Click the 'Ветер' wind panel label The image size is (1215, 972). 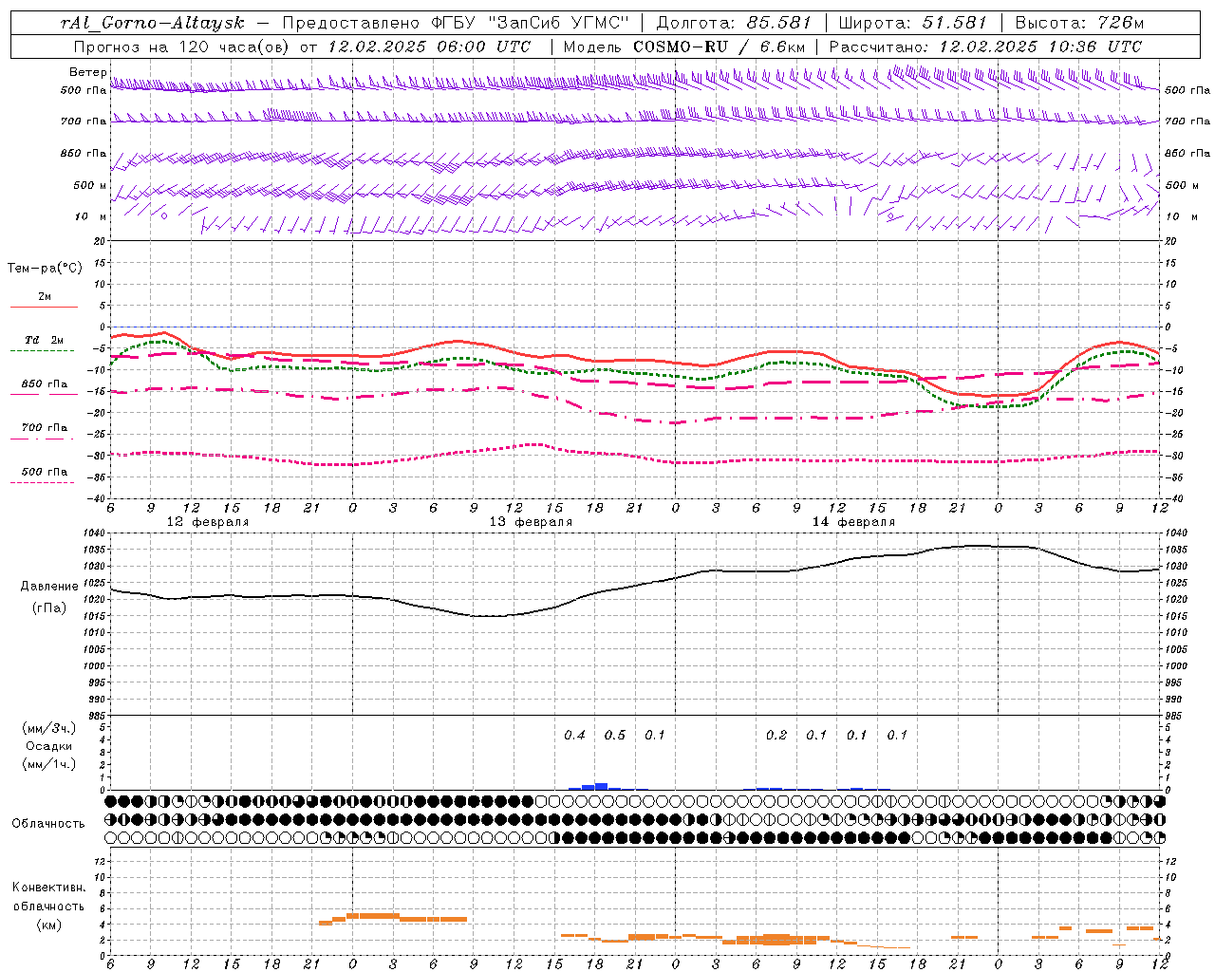(x=87, y=72)
